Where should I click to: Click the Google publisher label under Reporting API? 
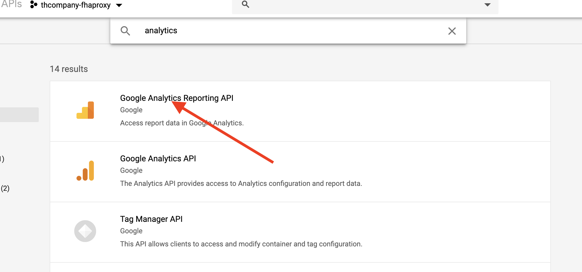pos(131,110)
